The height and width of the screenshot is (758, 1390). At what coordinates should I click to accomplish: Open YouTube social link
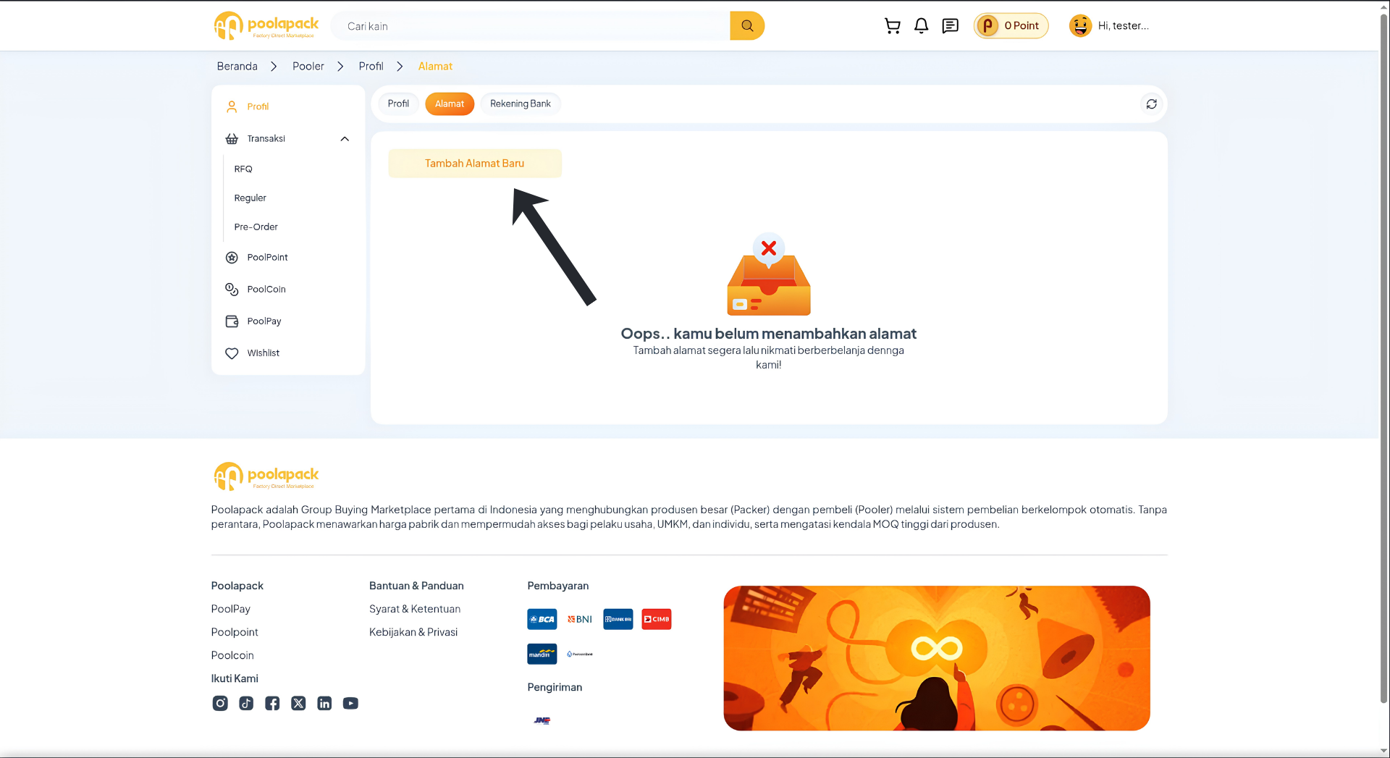(350, 703)
